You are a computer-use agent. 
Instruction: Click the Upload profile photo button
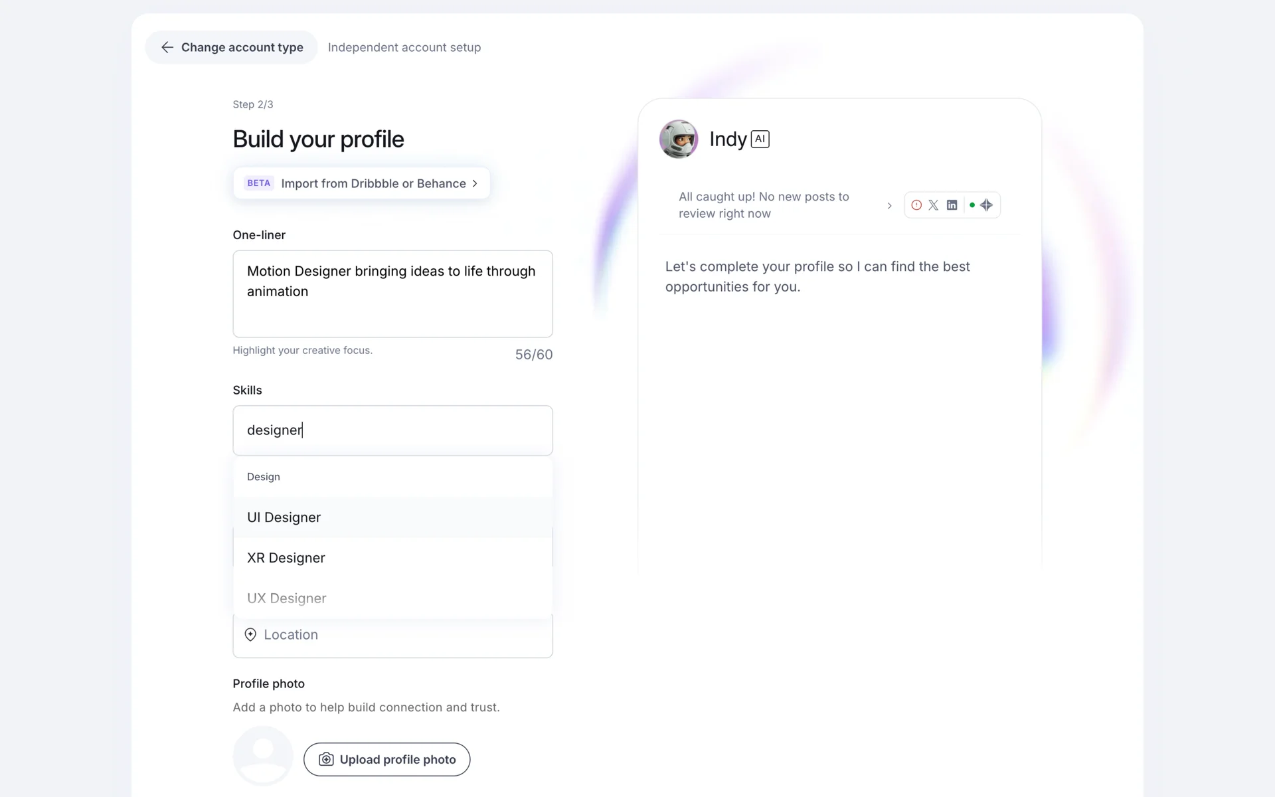coord(386,759)
